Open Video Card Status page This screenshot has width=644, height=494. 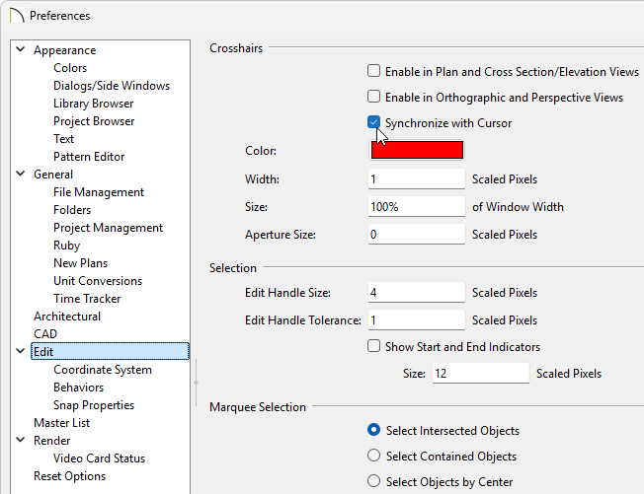tap(100, 459)
